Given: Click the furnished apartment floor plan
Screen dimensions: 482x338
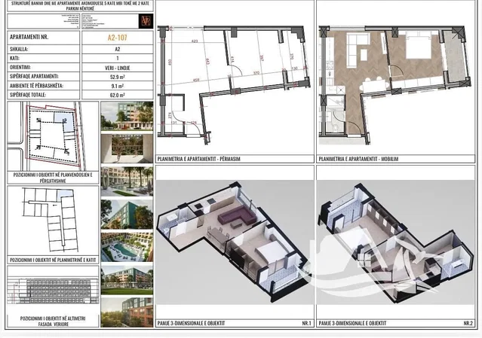Looking at the screenshot, I should (x=395, y=84).
